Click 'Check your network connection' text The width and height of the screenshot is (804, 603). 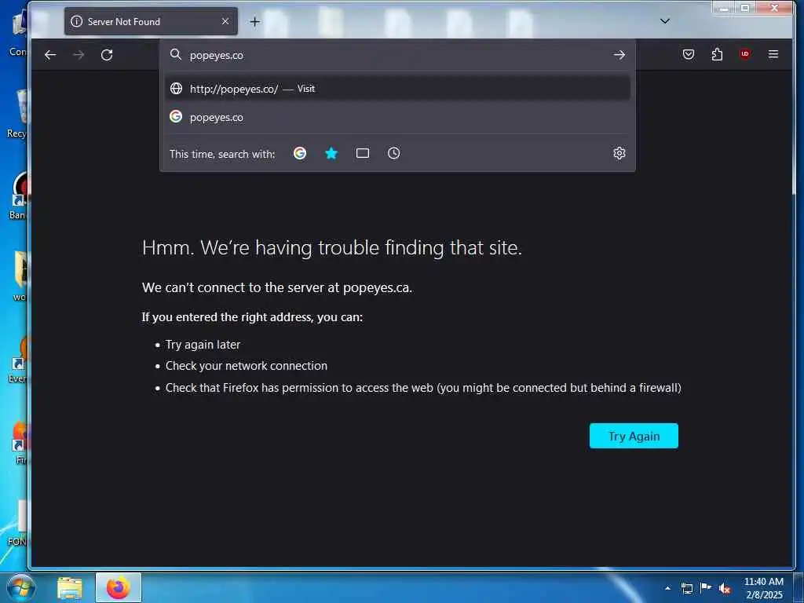coord(246,366)
